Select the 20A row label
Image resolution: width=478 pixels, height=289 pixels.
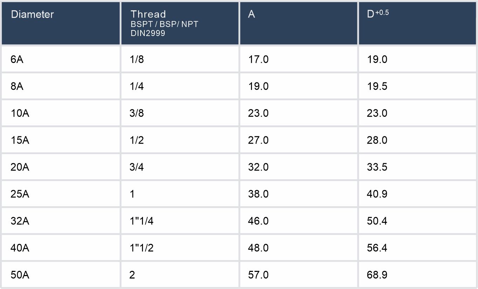click(20, 167)
